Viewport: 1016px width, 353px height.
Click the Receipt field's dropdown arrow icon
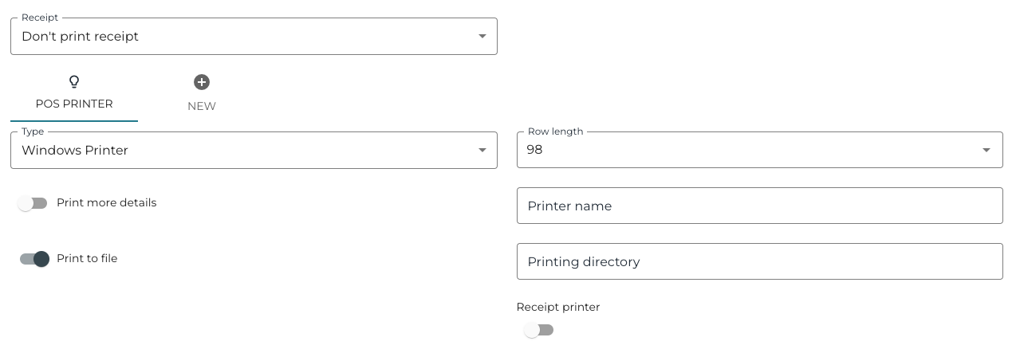tap(482, 36)
